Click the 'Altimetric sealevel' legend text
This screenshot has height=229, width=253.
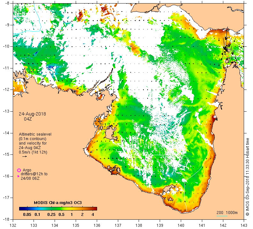pos(35,134)
